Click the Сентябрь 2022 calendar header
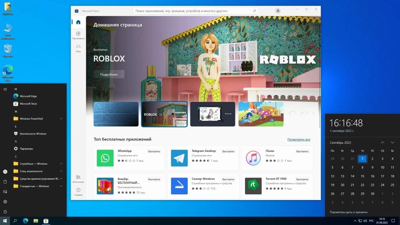 tap(340, 142)
